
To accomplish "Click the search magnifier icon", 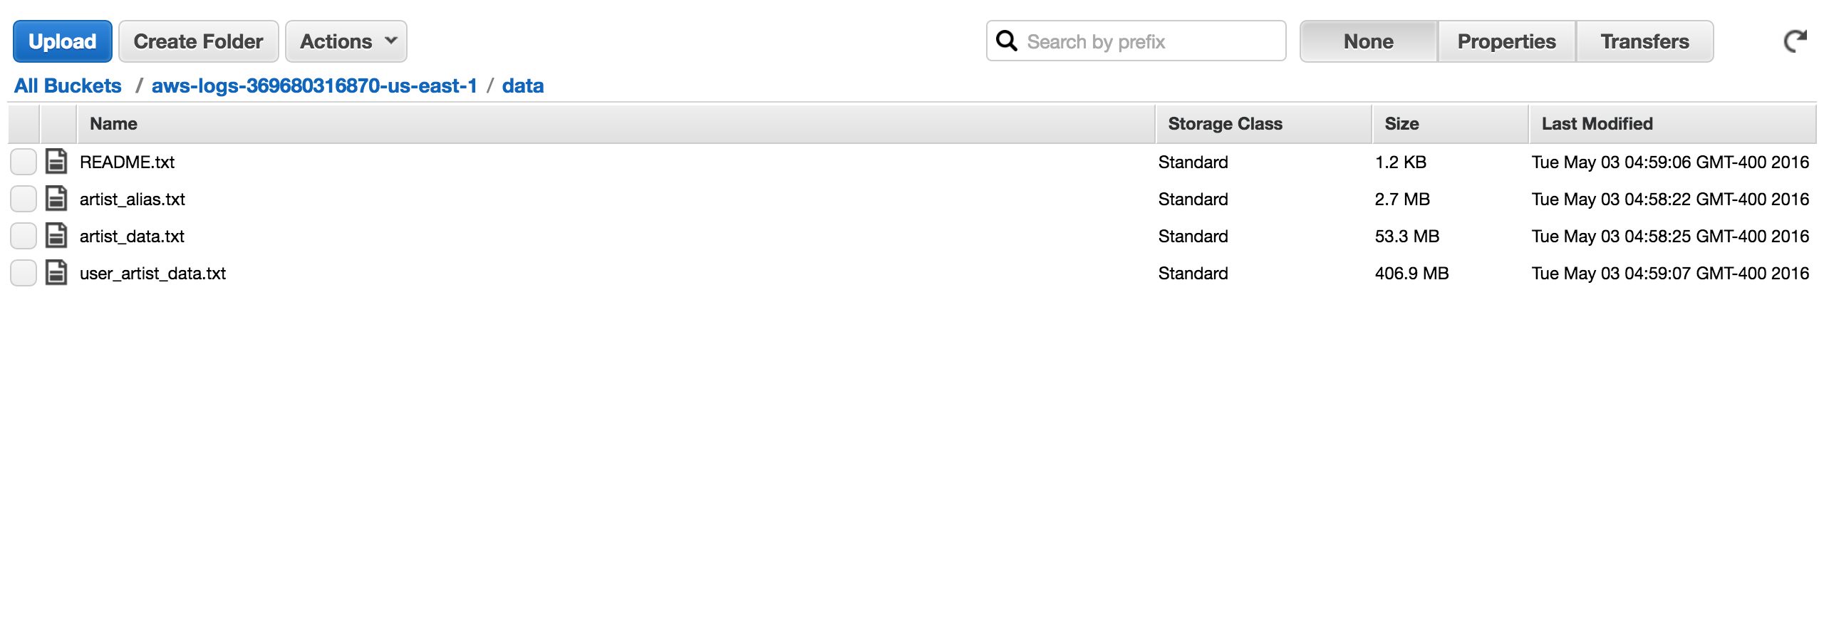I will [1006, 41].
